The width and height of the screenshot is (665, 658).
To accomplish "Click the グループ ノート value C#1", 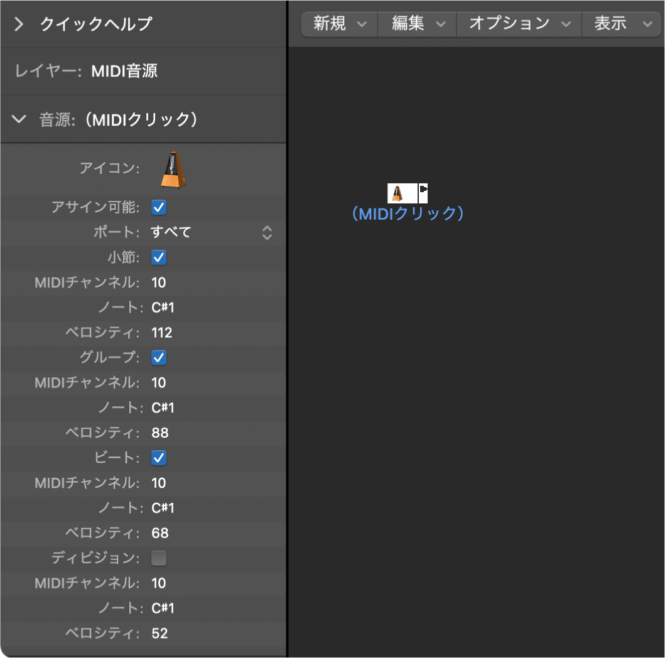I will tap(163, 407).
